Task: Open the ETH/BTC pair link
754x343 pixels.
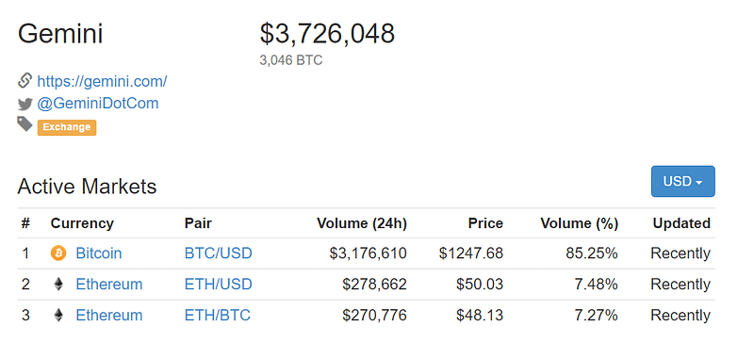Action: tap(218, 315)
